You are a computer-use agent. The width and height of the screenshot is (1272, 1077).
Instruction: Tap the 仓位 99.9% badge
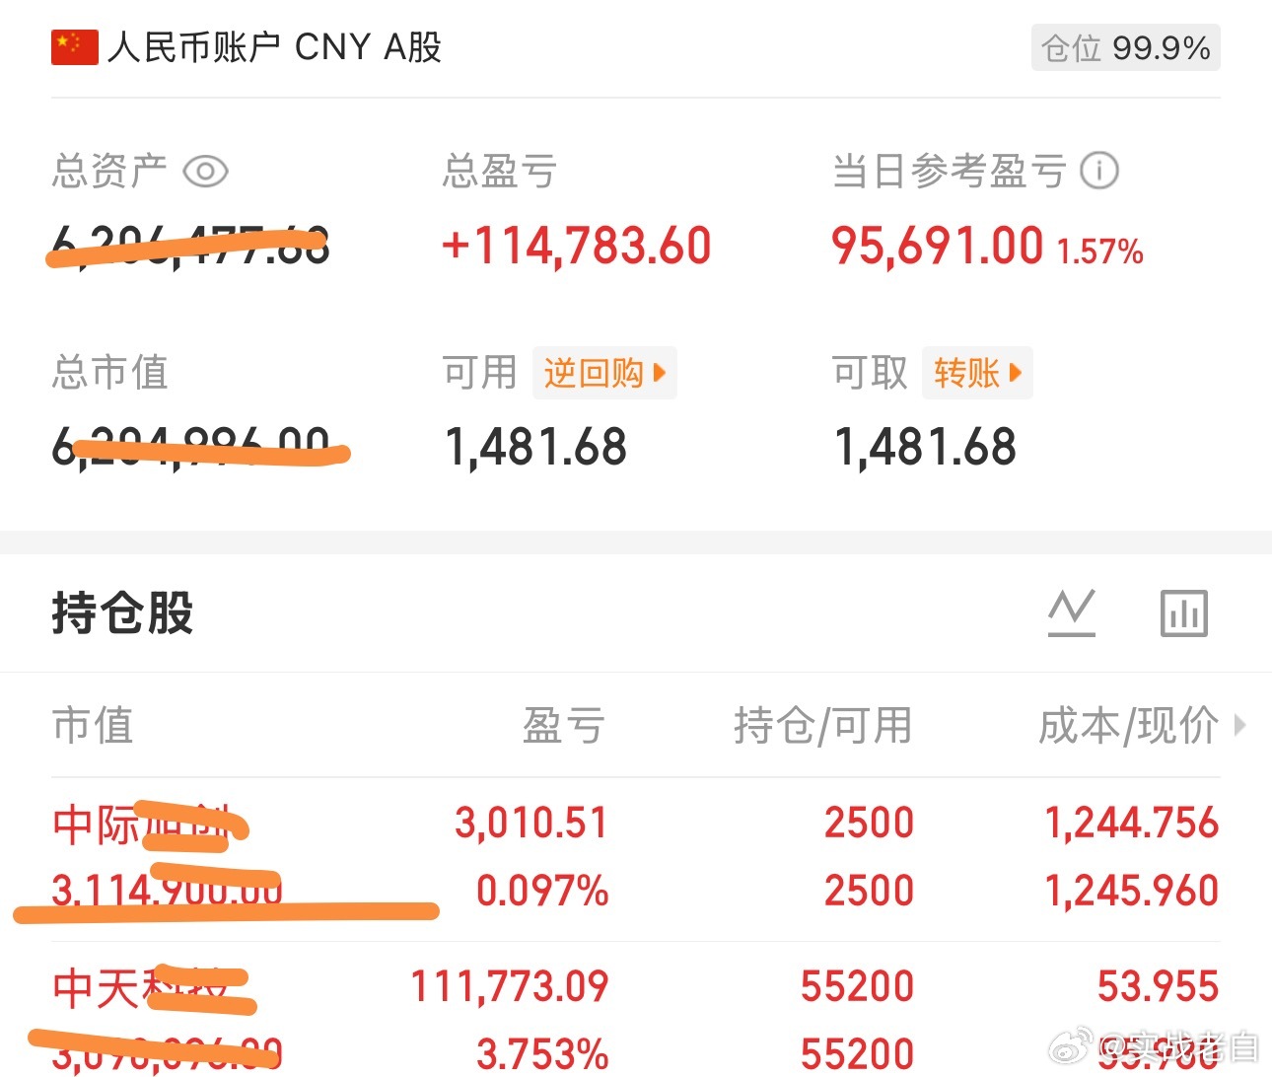1126,47
